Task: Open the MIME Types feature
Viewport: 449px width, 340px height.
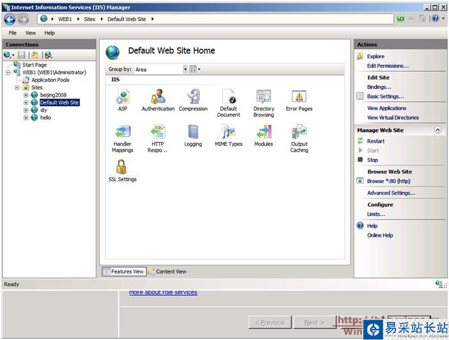Action: pos(228,136)
